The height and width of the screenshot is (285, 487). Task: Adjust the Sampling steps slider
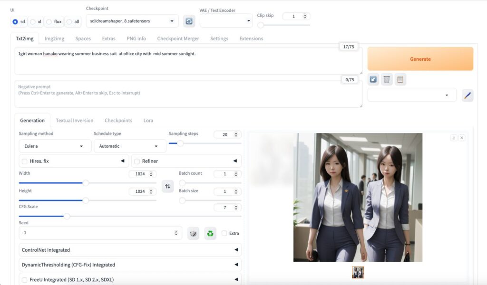[205, 143]
